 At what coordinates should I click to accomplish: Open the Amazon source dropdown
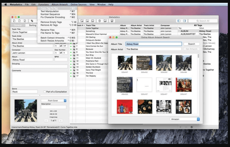tap(185, 119)
